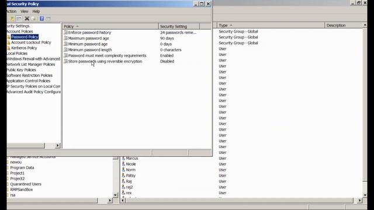Click the Security Policy tree horizontal scrollbar thumb
This screenshot has width=374, height=210.
point(26,145)
